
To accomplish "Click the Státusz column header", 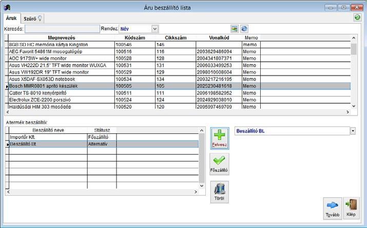I will (x=102, y=130).
